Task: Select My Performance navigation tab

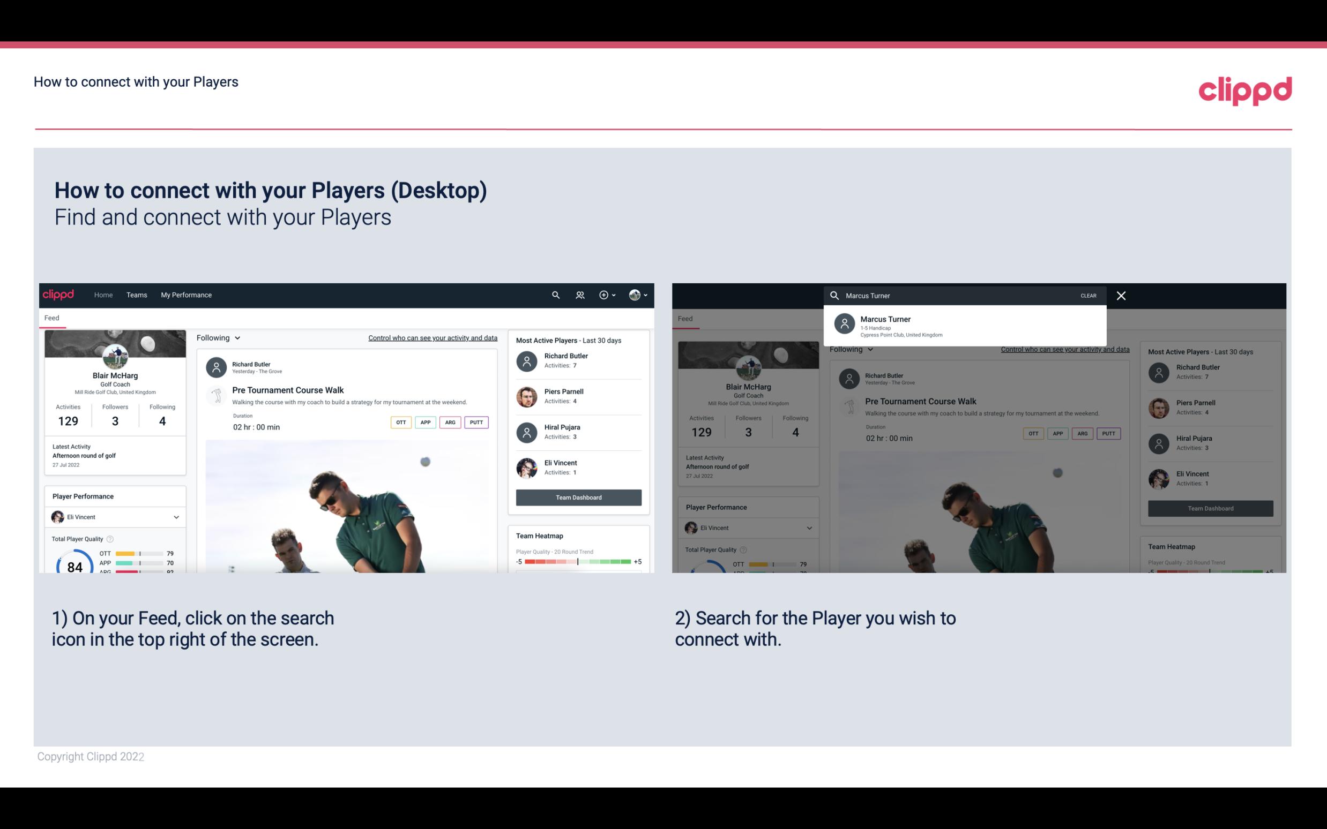Action: coord(187,294)
